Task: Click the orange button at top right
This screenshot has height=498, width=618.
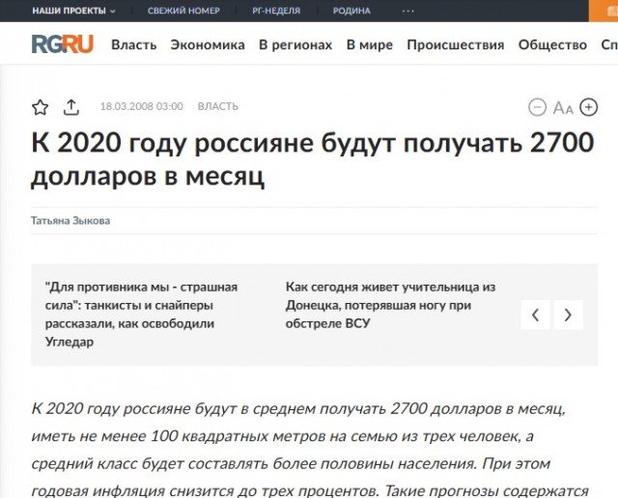Action: (604, 11)
